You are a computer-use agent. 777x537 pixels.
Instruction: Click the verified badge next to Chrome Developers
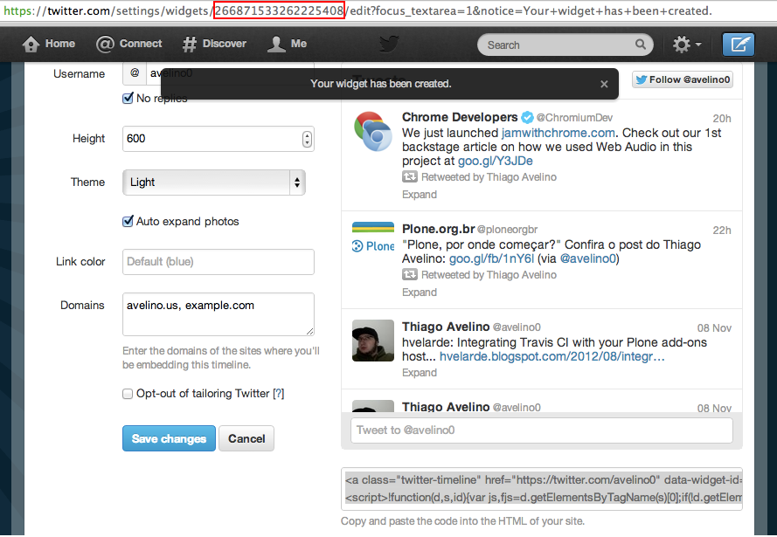click(527, 117)
